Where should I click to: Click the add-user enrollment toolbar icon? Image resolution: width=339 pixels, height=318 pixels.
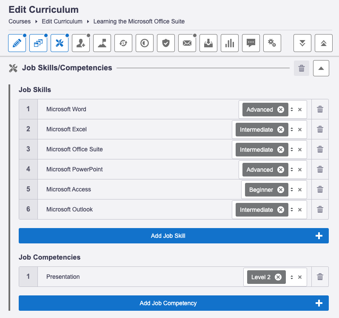(x=81, y=43)
